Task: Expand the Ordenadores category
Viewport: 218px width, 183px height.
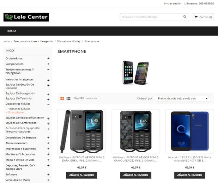Action: [48, 58]
